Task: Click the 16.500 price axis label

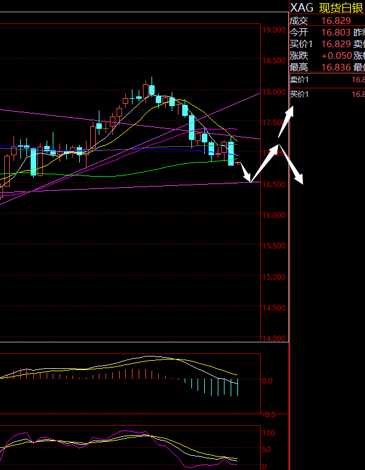Action: (x=274, y=184)
